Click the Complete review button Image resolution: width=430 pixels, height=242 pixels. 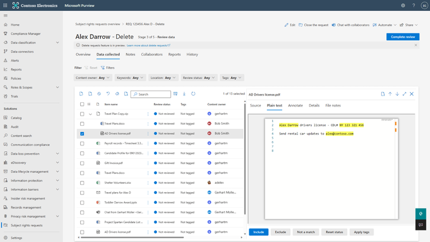[x=403, y=36]
